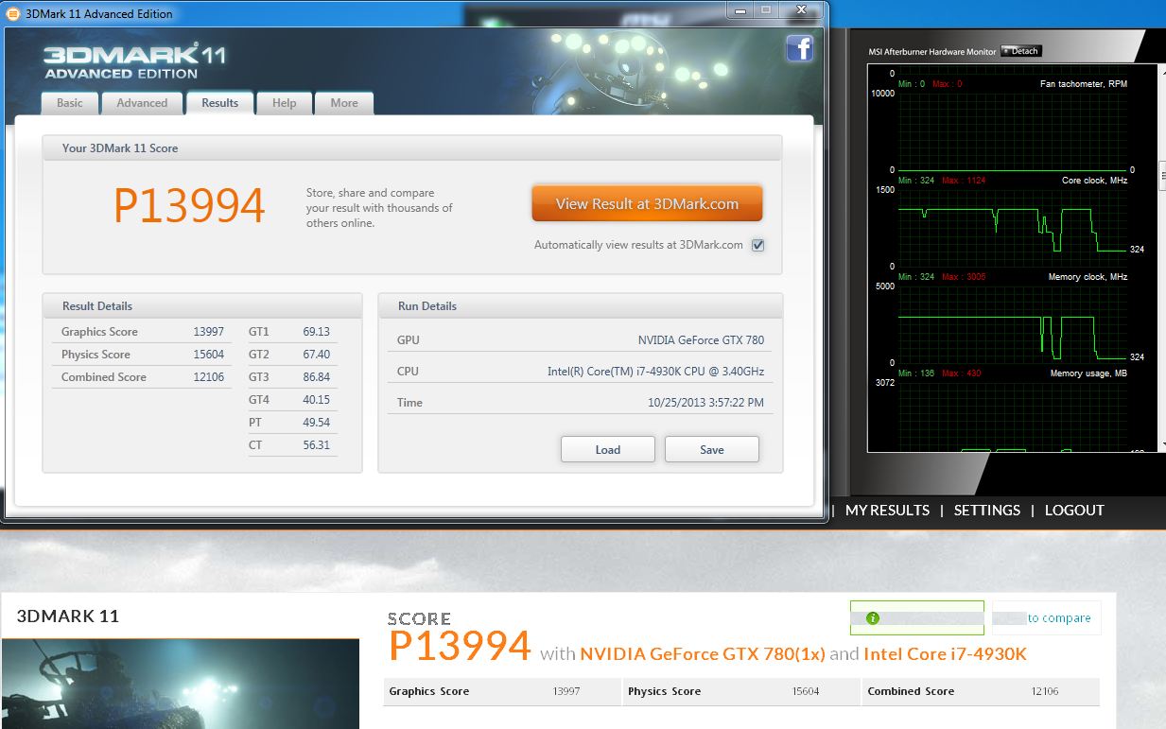Click the 'to compare' link

1058,618
